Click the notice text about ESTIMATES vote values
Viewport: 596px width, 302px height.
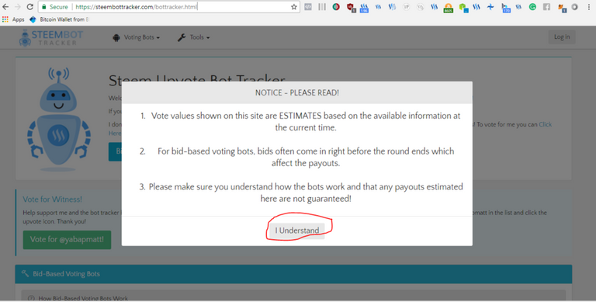coord(306,122)
